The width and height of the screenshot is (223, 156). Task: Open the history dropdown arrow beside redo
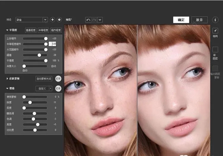click(x=100, y=20)
